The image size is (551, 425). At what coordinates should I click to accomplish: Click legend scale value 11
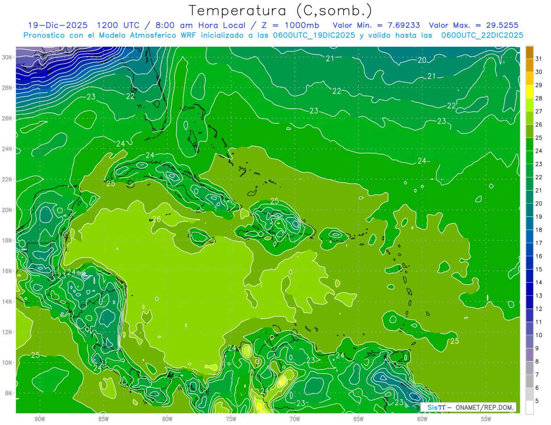coord(539,322)
